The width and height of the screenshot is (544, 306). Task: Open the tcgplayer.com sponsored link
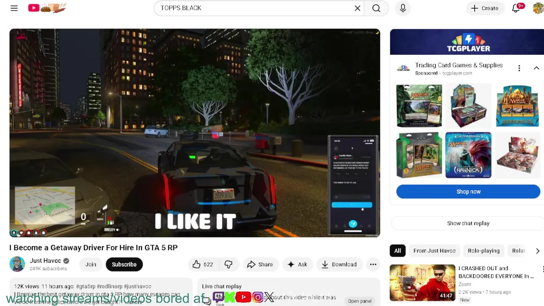coord(457,73)
